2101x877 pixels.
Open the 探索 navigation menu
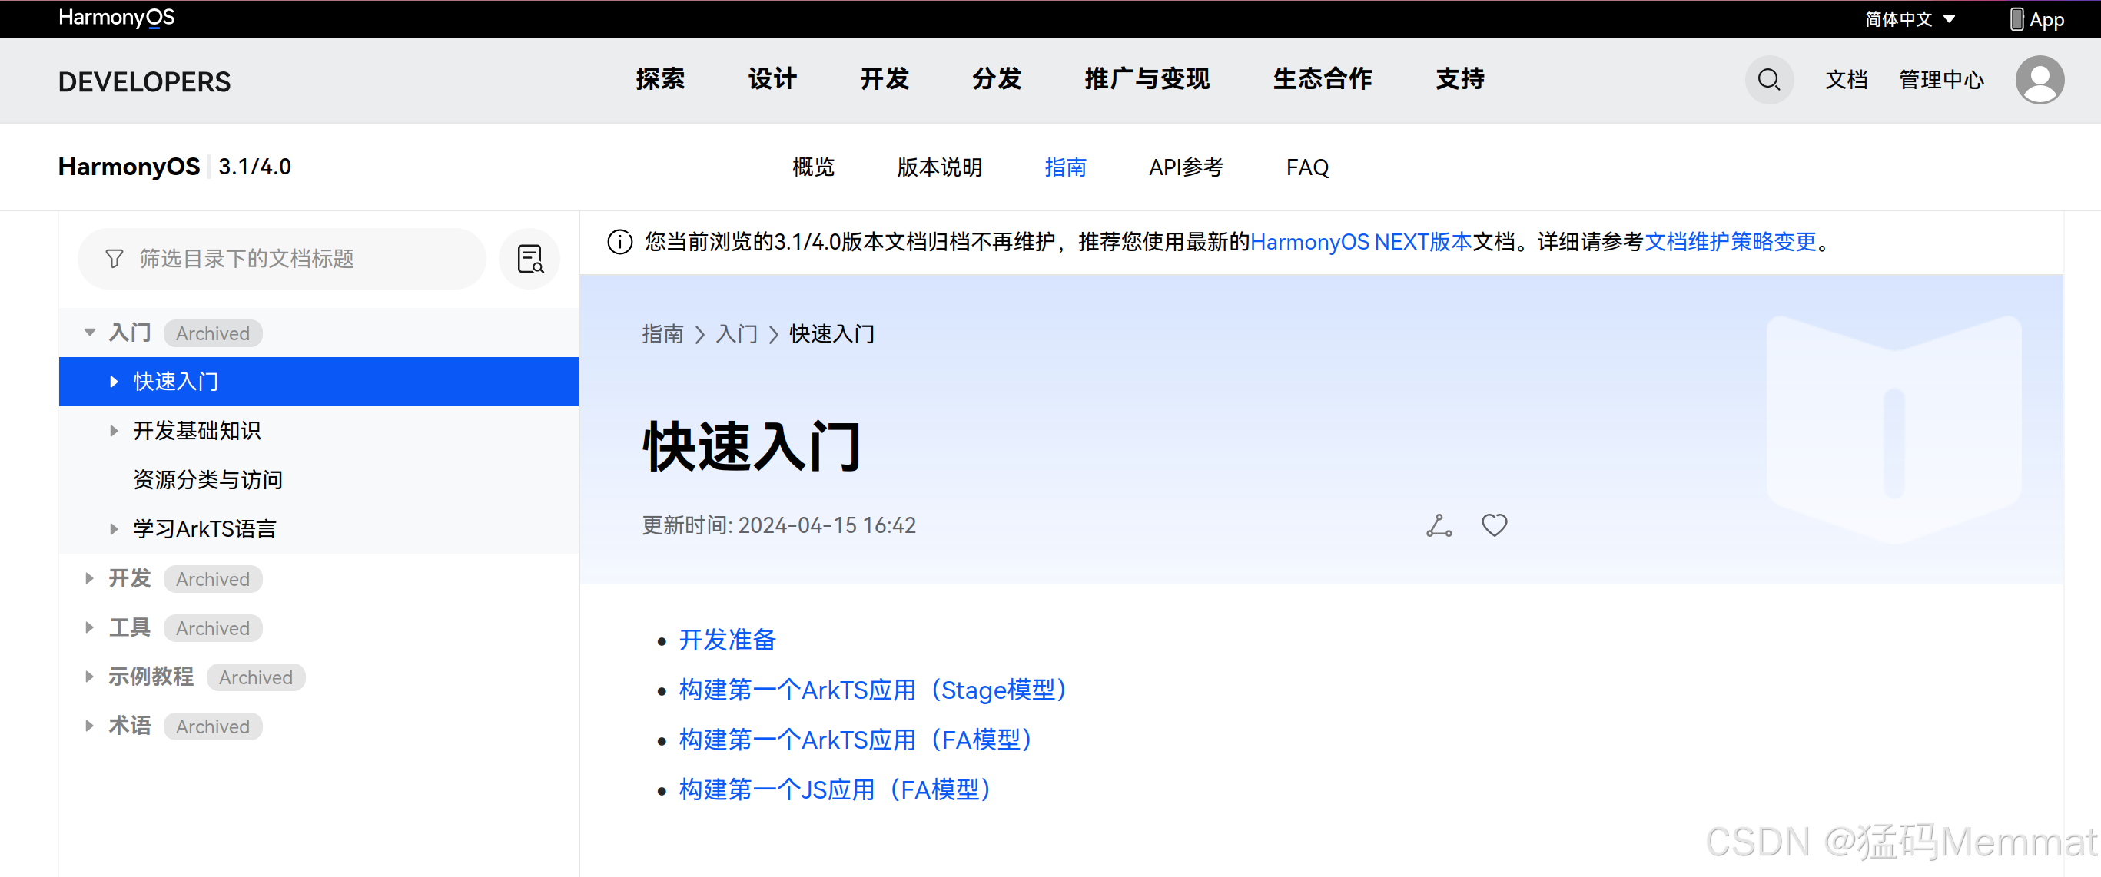pyautogui.click(x=661, y=79)
